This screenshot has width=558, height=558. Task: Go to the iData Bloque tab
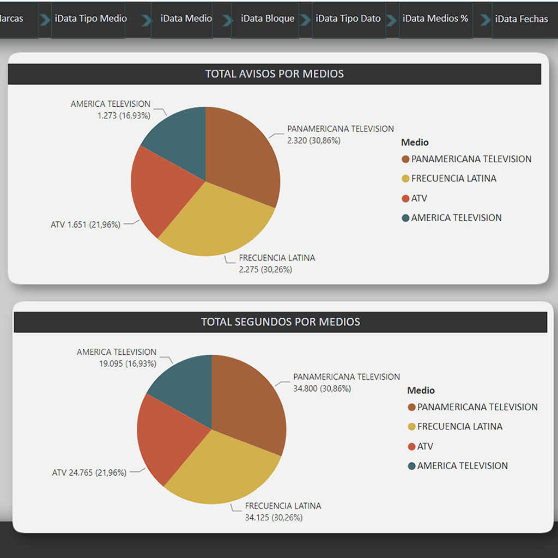(265, 19)
